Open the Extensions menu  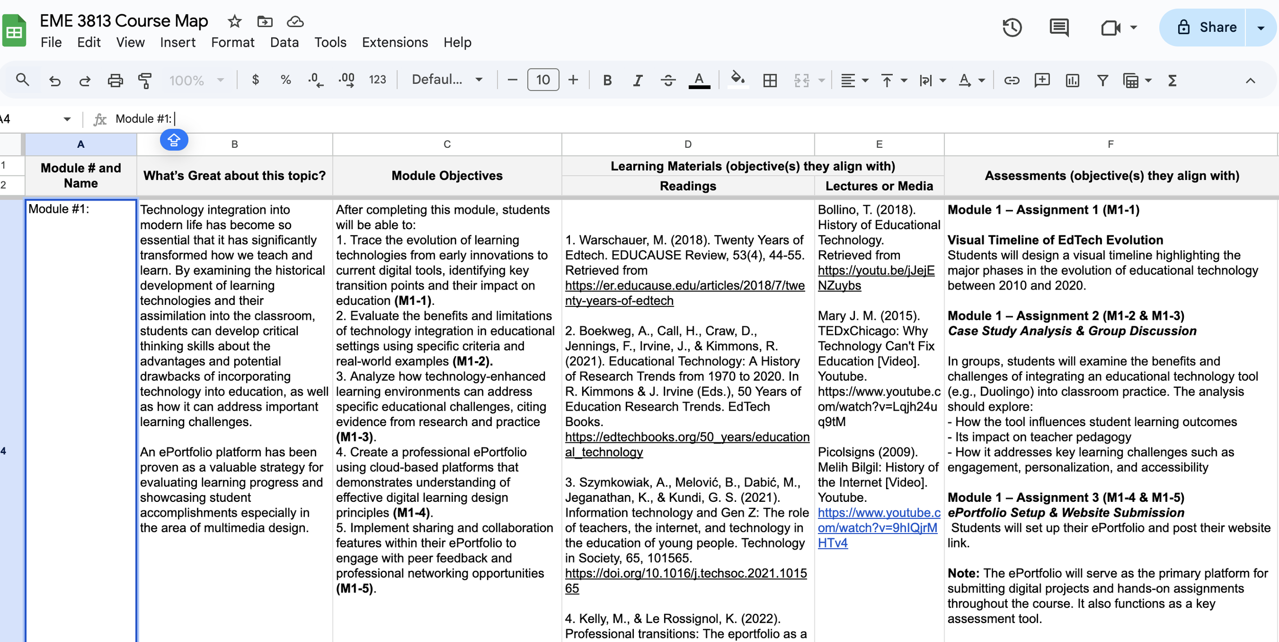point(394,42)
